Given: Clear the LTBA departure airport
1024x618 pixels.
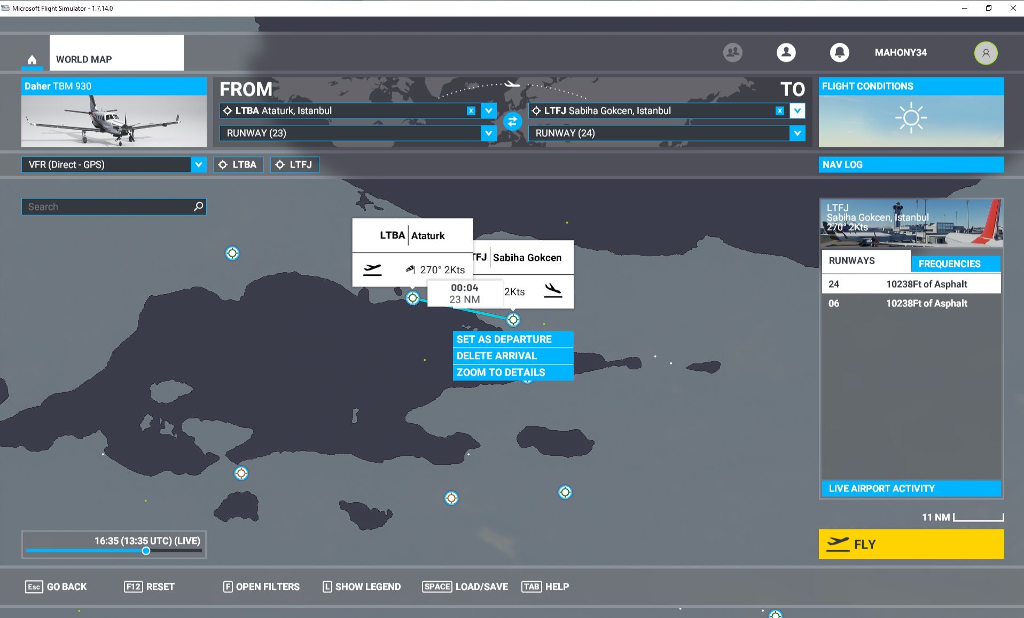Looking at the screenshot, I should point(471,111).
